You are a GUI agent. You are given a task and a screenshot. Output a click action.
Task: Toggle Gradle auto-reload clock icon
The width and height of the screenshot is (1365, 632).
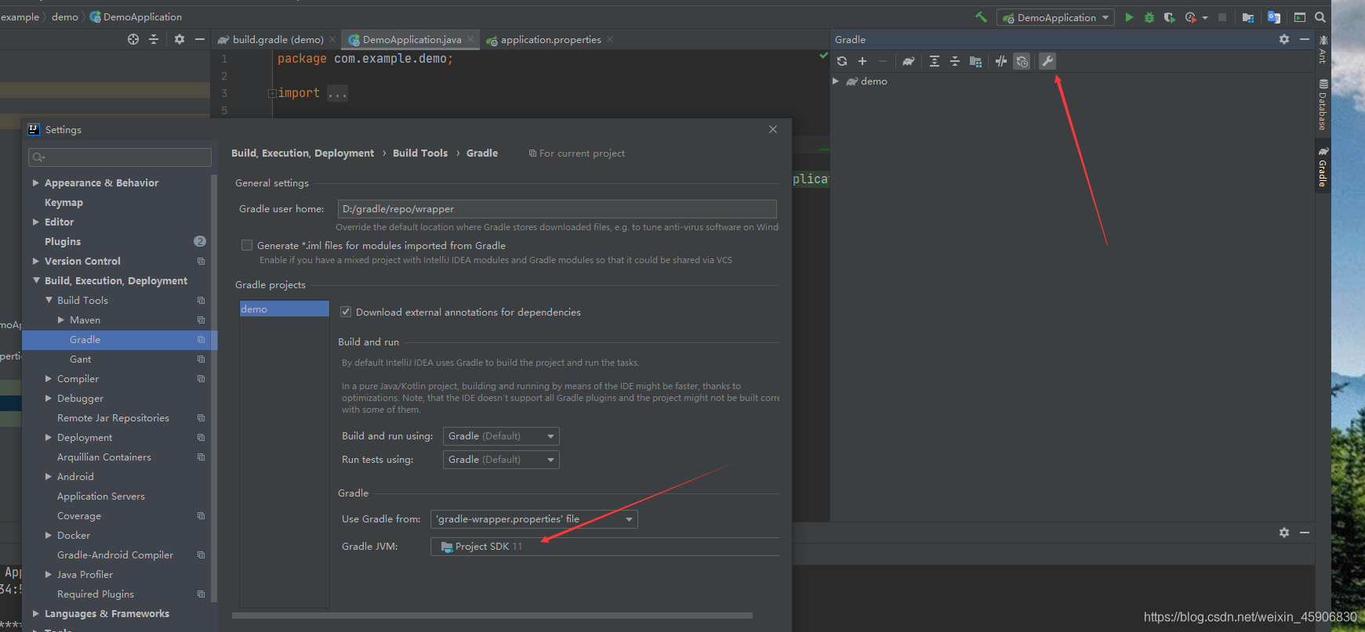[1022, 61]
